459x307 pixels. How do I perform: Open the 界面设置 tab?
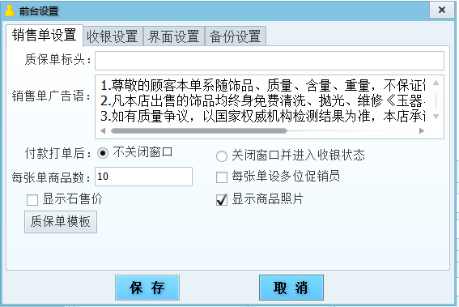point(174,36)
